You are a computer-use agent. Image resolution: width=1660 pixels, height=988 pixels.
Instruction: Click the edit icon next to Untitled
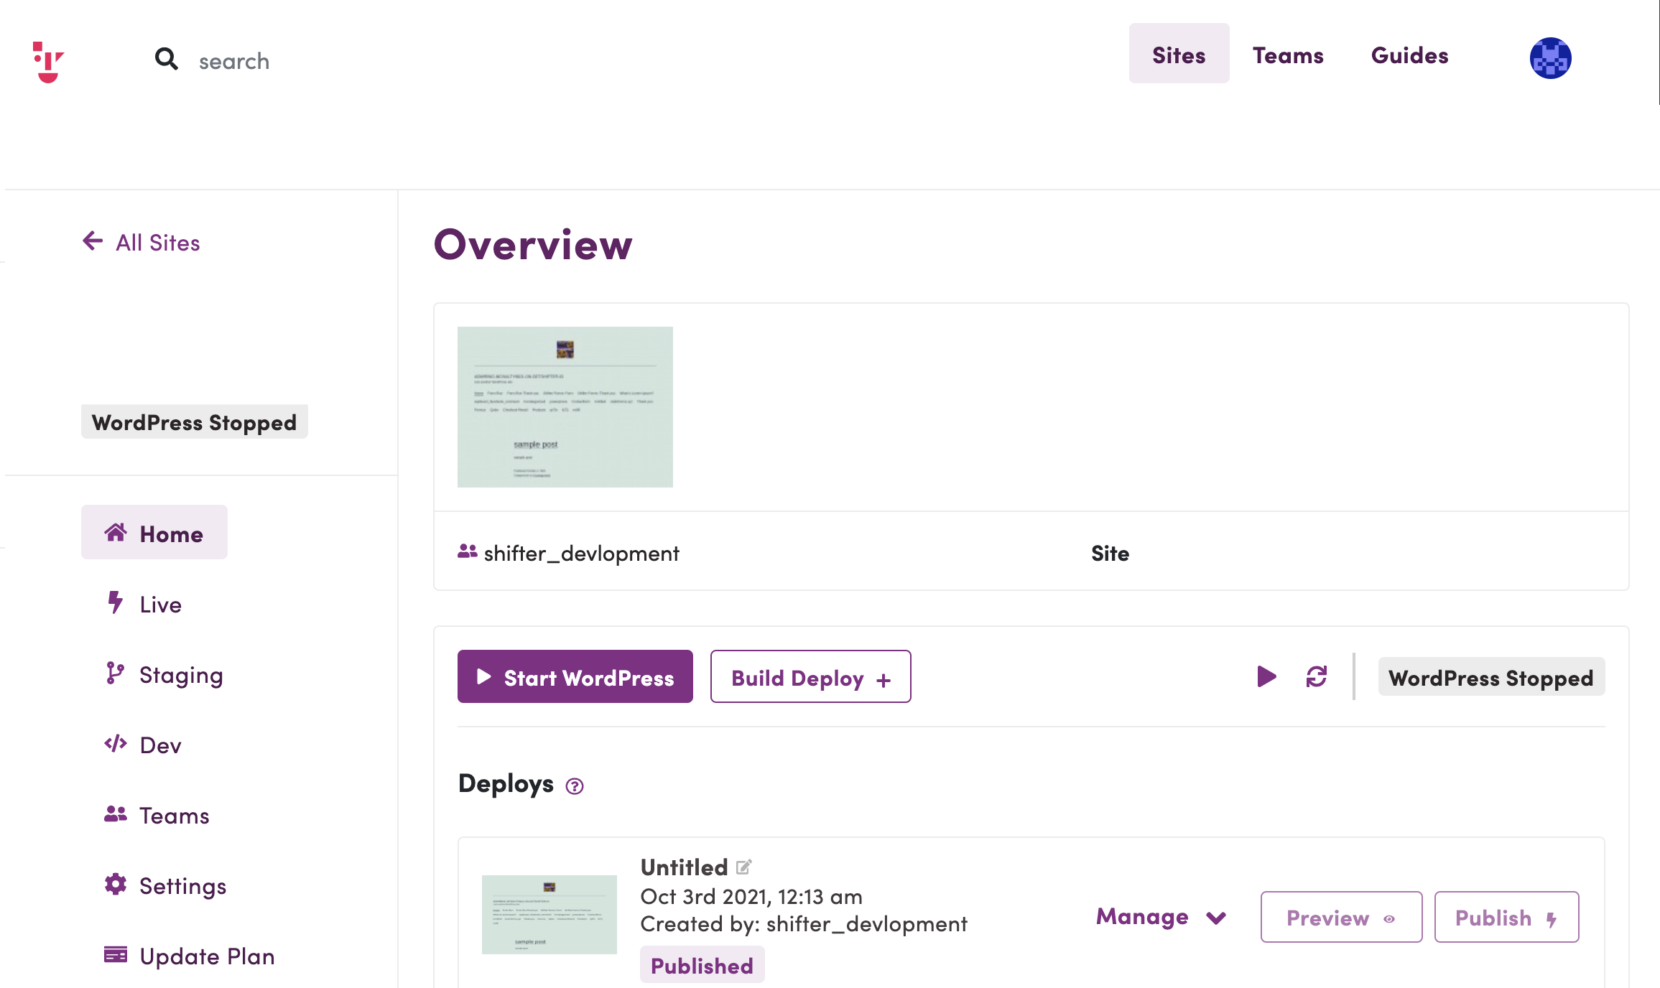[x=744, y=867]
